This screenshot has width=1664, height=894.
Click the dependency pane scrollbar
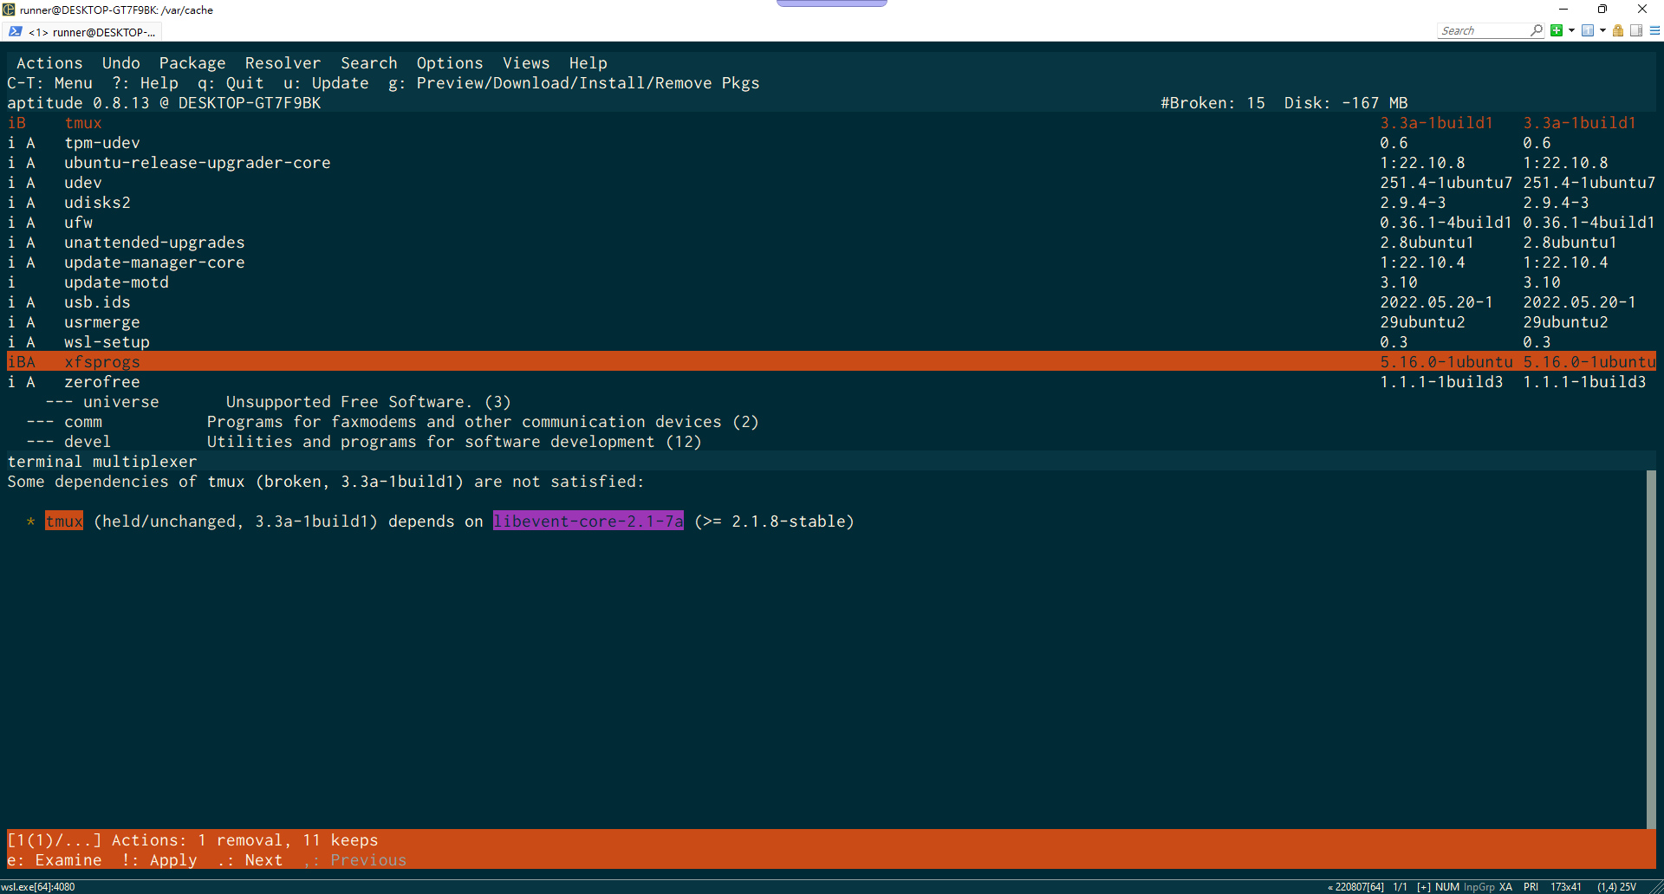1651,650
